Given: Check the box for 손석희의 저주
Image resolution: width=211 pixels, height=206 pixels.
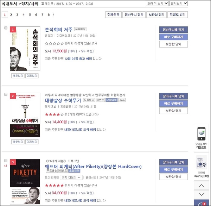Looking at the screenshot, I should click(x=6, y=28).
